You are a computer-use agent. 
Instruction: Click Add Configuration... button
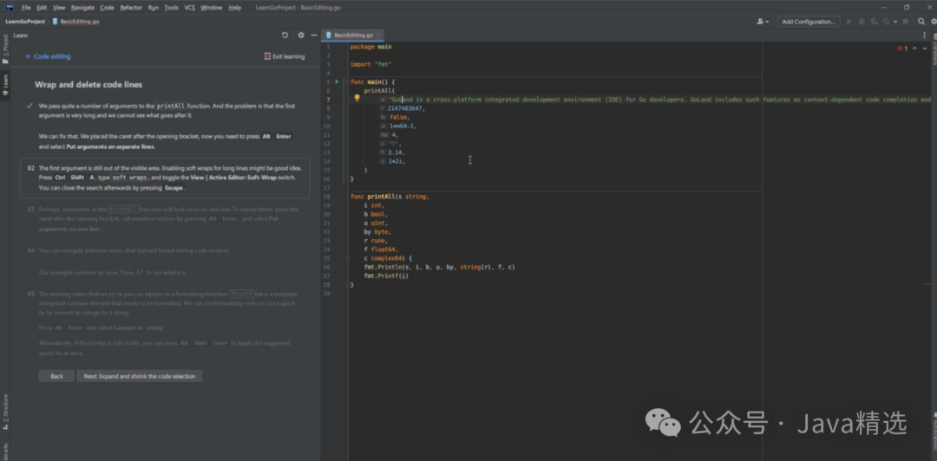click(x=809, y=22)
